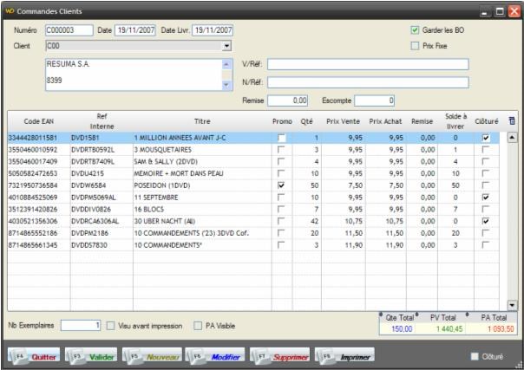Click the Modifier button
The width and height of the screenshot is (524, 370).
215,355
